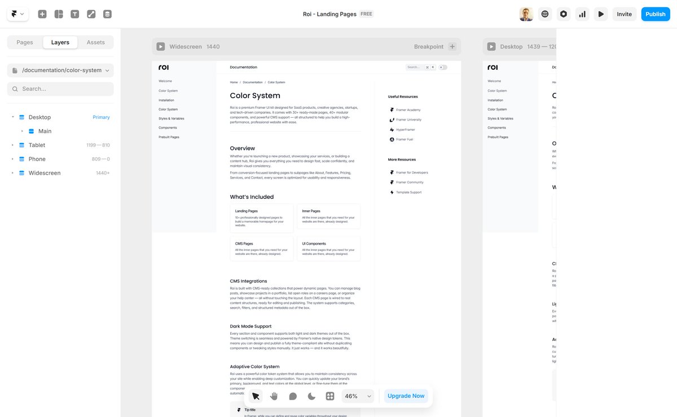This screenshot has height=417, width=677.
Task: Switch to the Assets tab
Action: tap(95, 42)
